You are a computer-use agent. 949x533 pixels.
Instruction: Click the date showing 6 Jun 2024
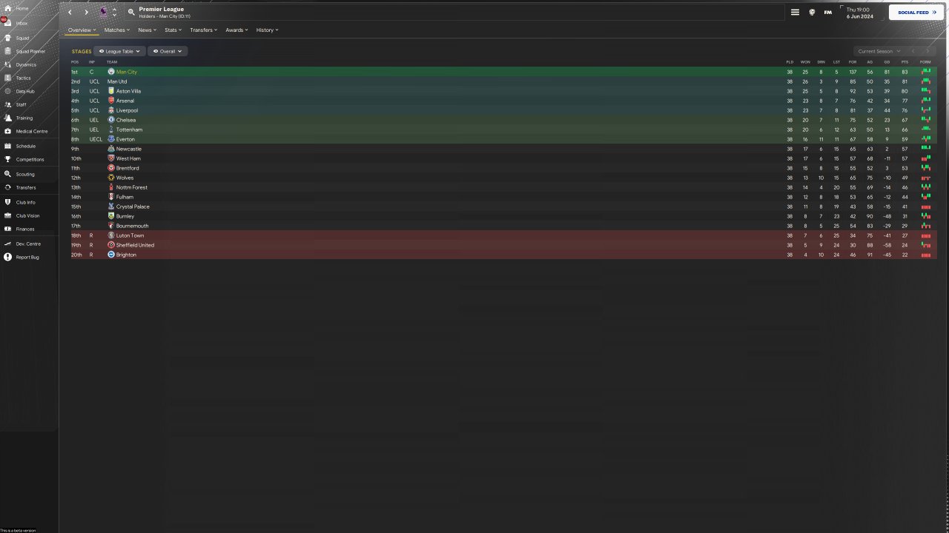pyautogui.click(x=859, y=16)
